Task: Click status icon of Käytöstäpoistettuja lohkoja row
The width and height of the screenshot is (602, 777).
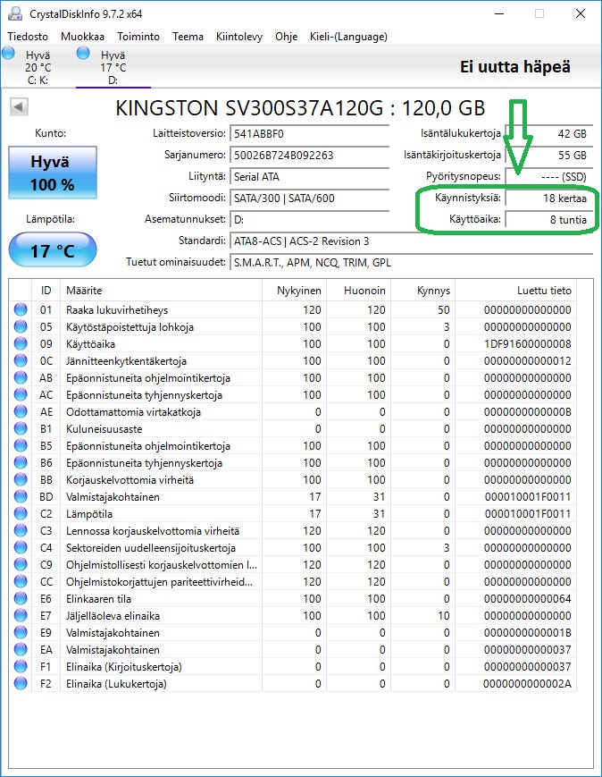Action: click(21, 327)
